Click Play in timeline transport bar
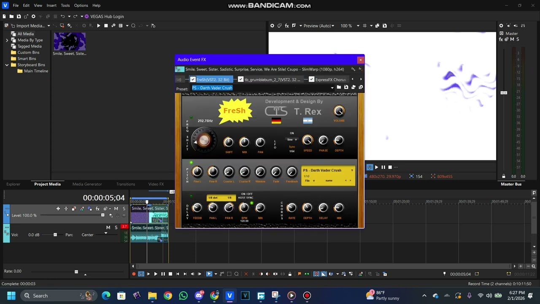The image size is (540, 304). [156, 274]
